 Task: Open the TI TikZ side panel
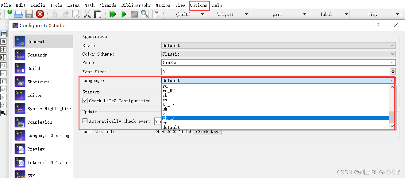click(3, 81)
